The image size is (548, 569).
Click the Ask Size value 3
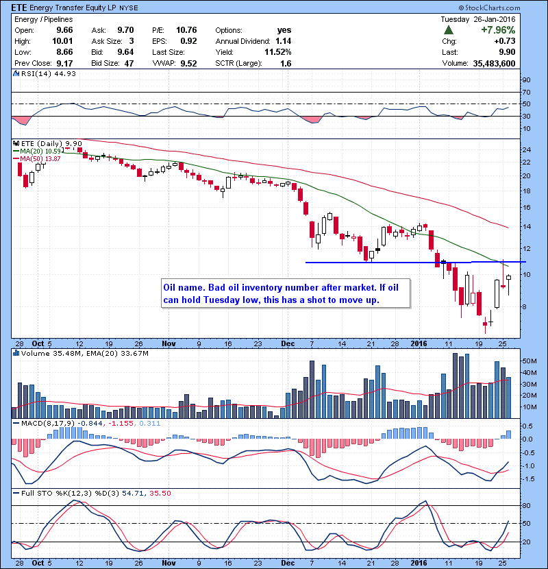click(132, 41)
